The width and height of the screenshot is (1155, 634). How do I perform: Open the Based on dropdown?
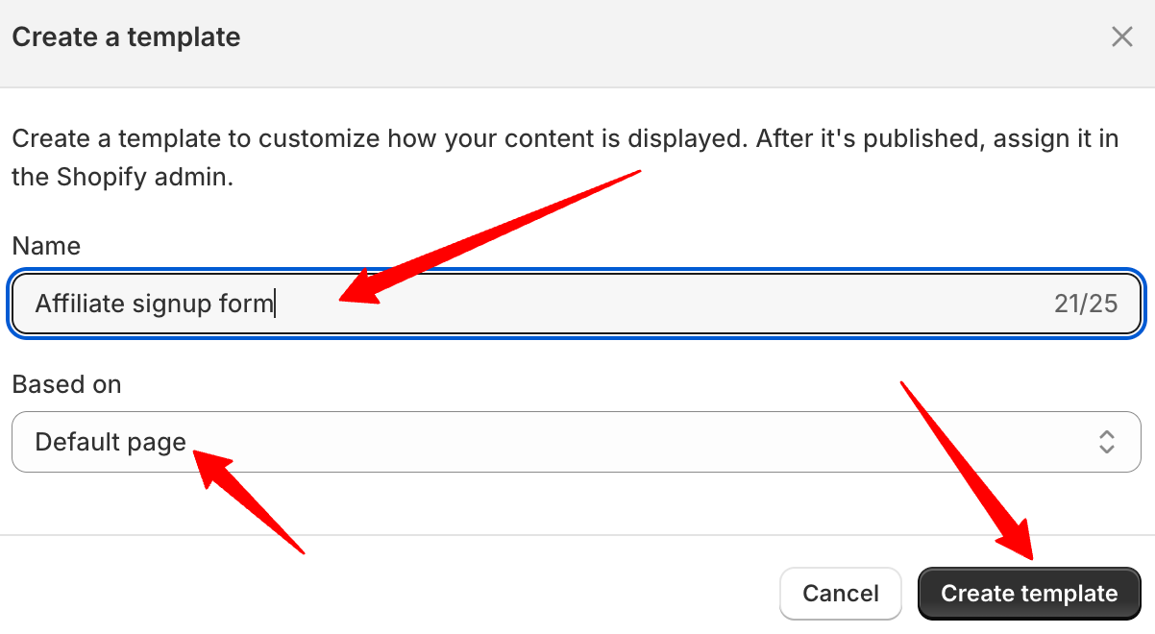[x=577, y=442]
